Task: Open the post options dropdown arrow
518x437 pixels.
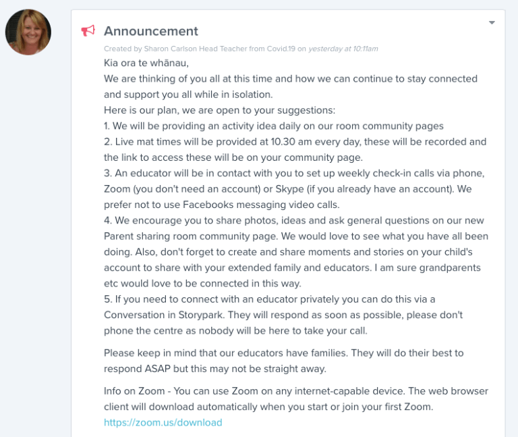Action: click(492, 22)
